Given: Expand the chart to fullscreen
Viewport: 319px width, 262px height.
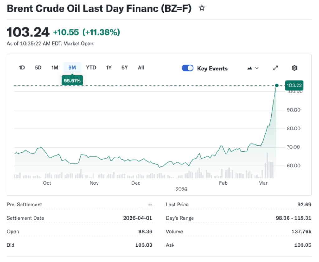Looking at the screenshot, I should click(275, 68).
